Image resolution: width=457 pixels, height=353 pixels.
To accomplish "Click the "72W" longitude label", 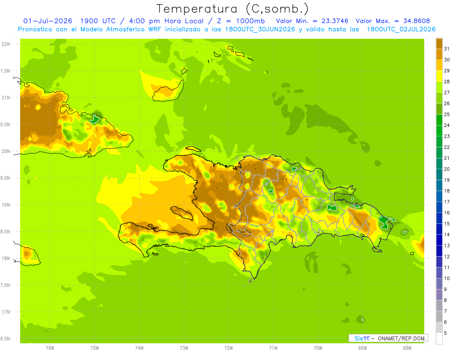I will tap(228, 348).
